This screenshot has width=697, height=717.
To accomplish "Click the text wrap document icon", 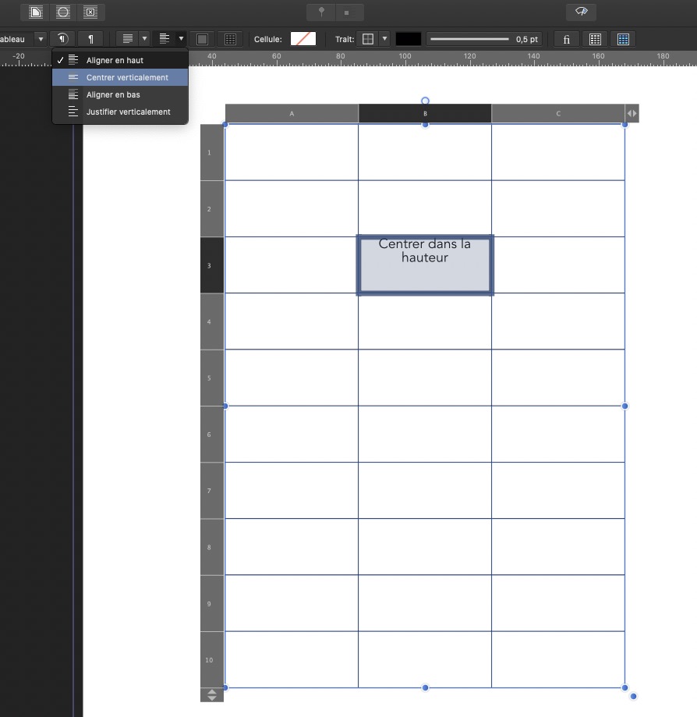I will click(36, 12).
